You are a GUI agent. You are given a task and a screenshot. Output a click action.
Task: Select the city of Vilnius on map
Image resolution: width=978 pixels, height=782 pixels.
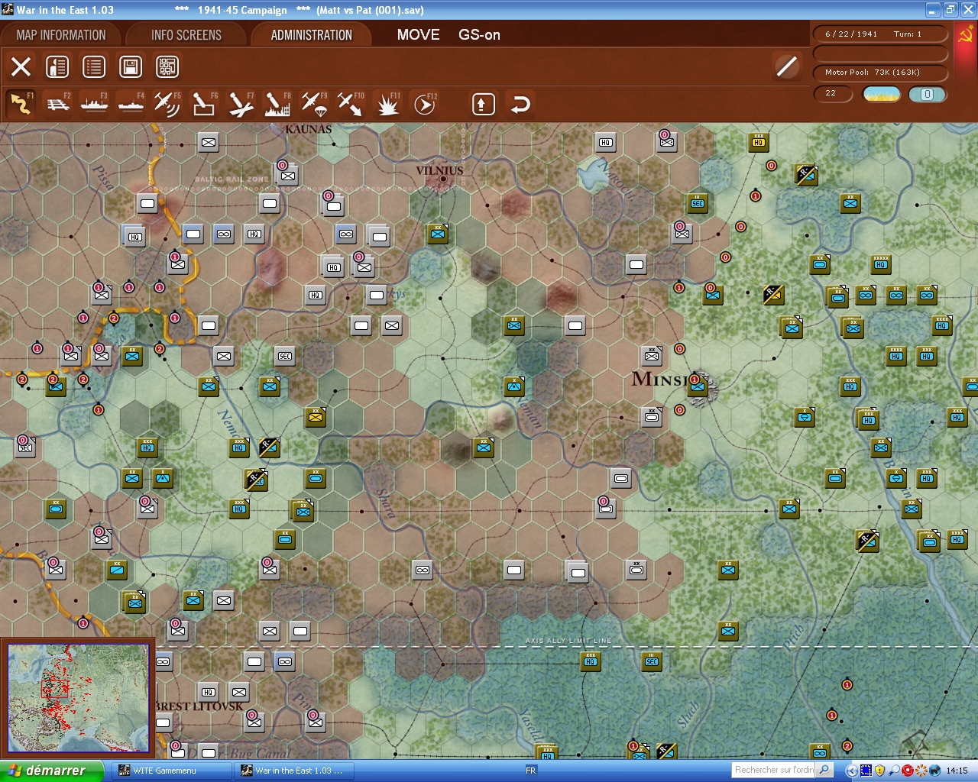(x=443, y=179)
